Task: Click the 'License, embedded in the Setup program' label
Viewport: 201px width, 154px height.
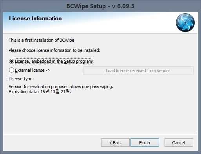Action: [54, 61]
